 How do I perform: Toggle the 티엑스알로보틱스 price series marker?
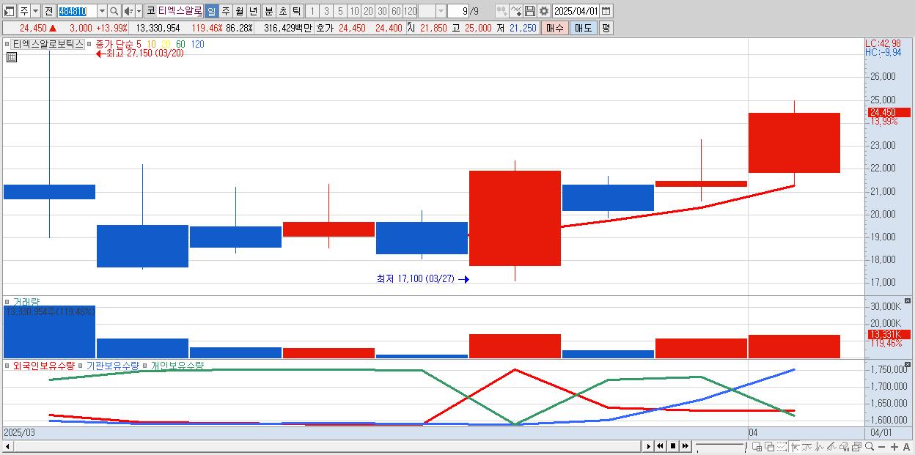click(8, 44)
